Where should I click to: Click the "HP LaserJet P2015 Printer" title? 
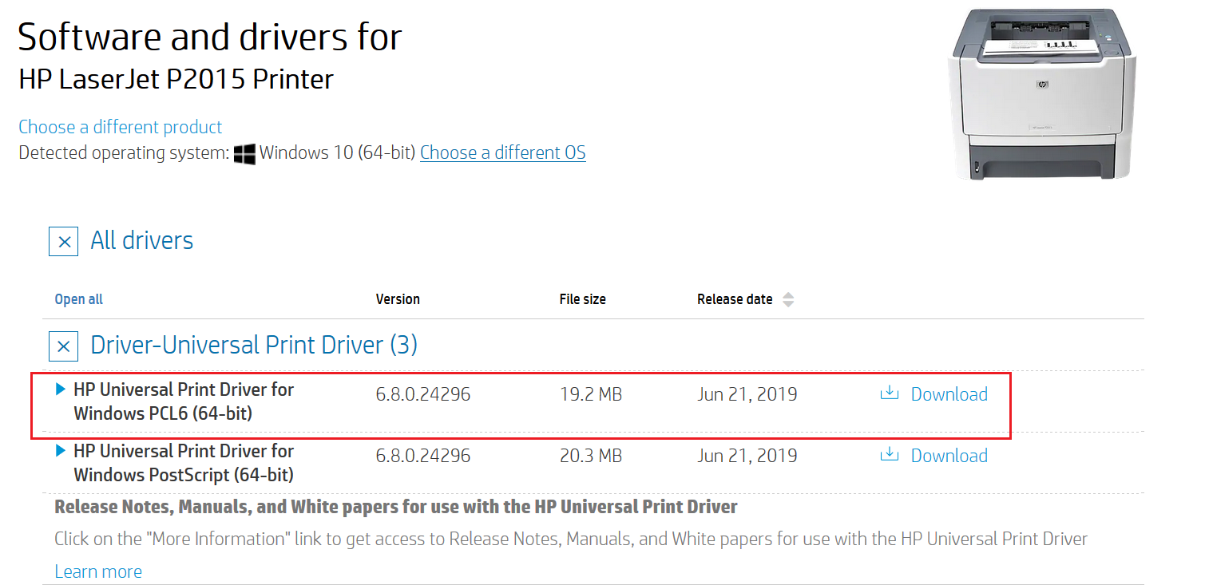coord(176,79)
